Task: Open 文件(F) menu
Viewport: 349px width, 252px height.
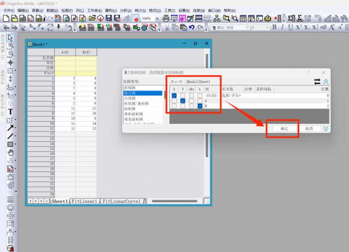Action: click(x=9, y=10)
